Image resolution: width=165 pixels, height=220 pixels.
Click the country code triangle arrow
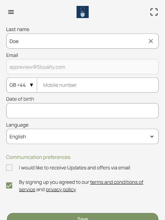pyautogui.click(x=32, y=85)
